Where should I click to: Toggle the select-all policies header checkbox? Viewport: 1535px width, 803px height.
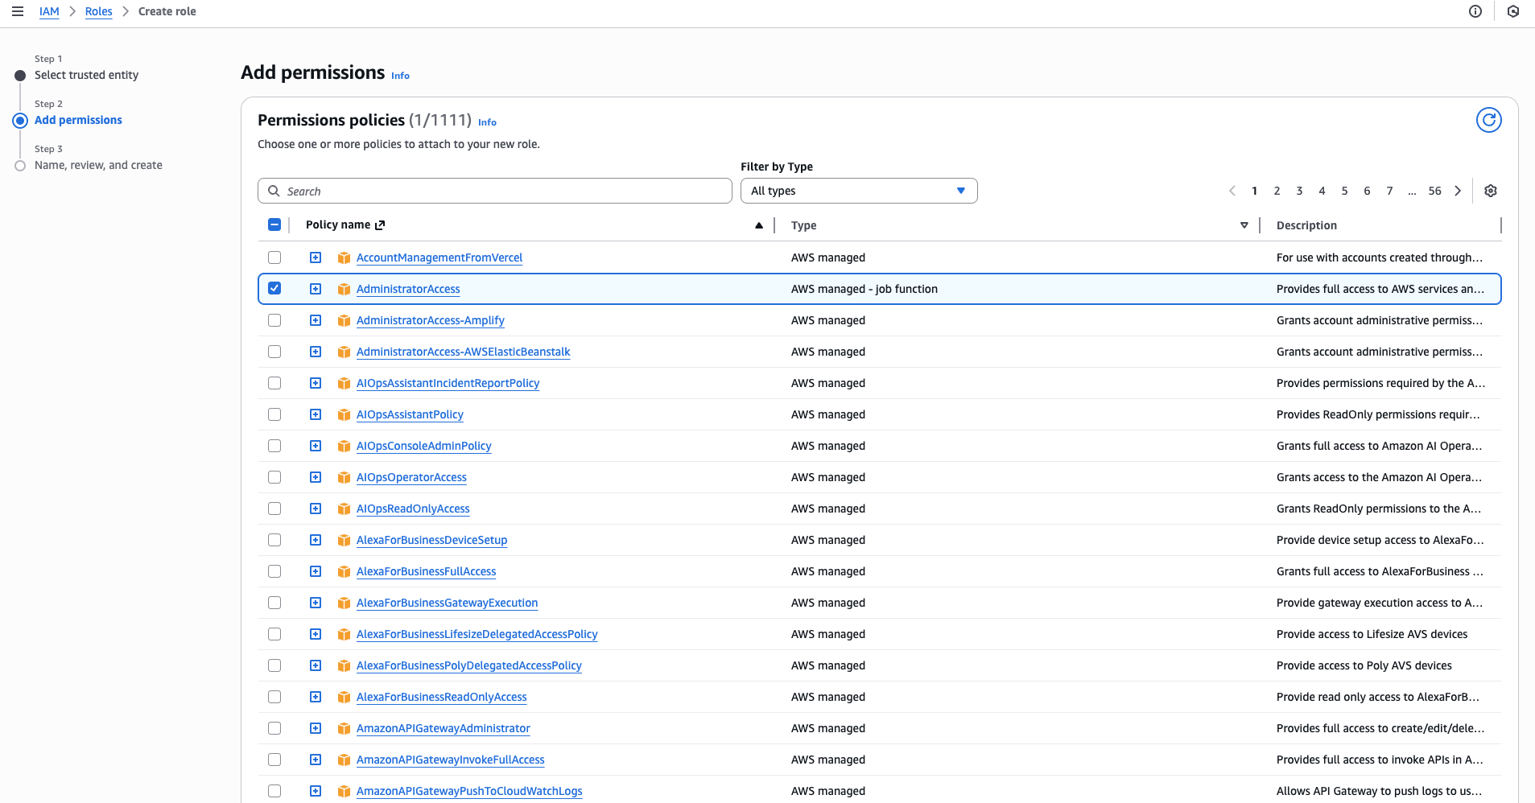(x=274, y=224)
